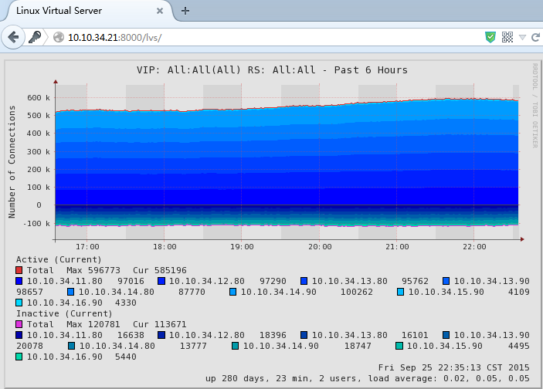Click the active value 4330

pos(125,303)
